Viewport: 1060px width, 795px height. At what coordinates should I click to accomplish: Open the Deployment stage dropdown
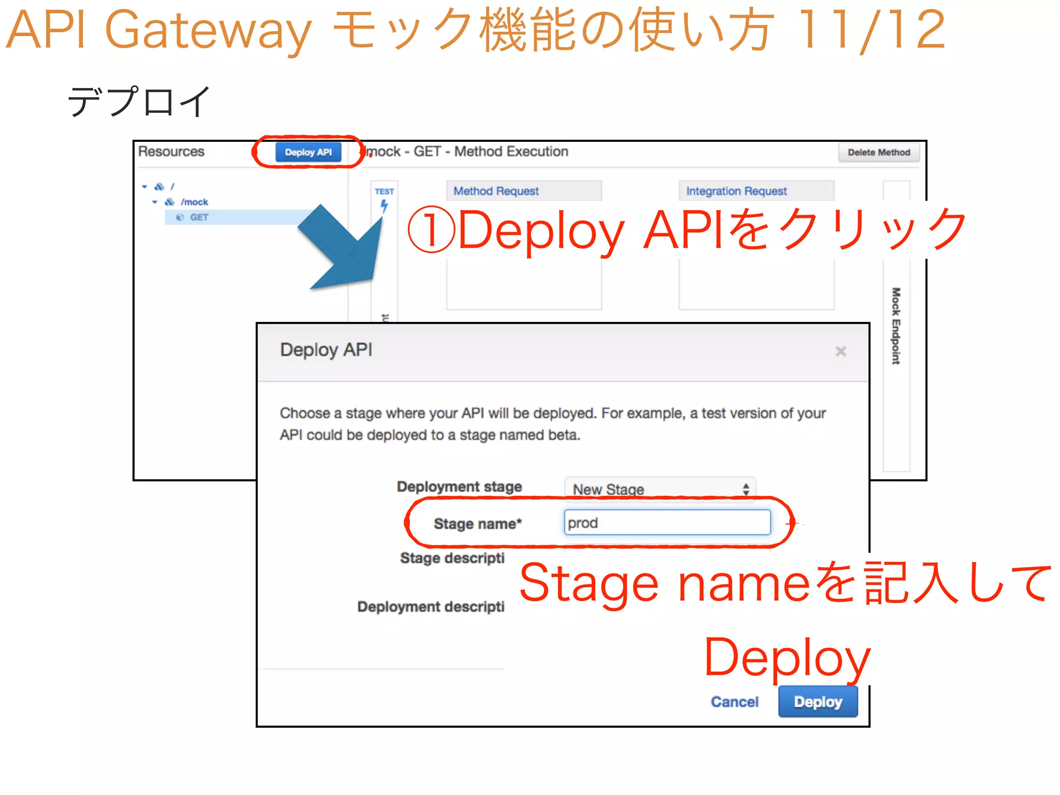click(660, 489)
